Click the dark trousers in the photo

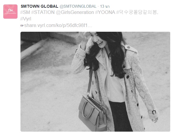(120, 116)
